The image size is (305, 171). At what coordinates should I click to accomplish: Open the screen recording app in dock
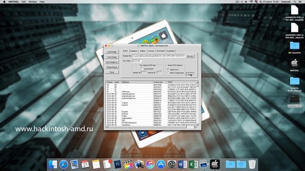(204, 164)
